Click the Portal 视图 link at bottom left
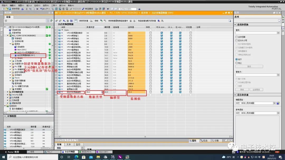285x160 pixels. [12, 152]
